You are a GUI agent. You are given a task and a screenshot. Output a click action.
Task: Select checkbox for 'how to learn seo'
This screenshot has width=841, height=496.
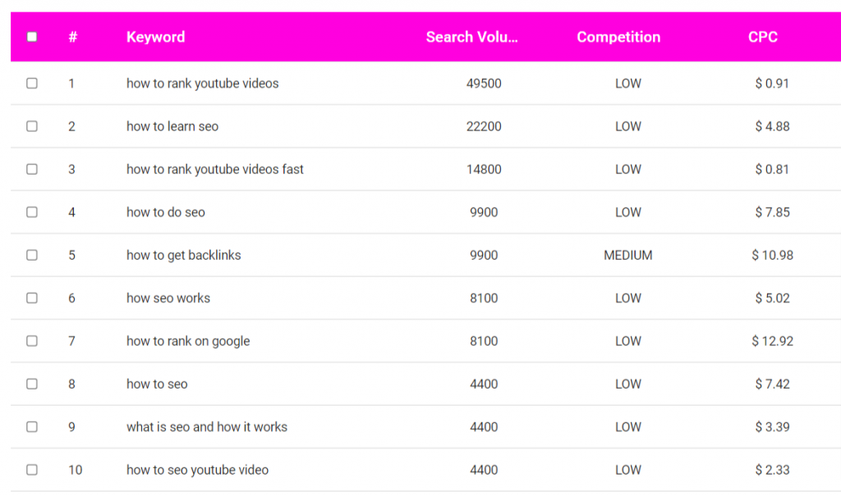coord(32,126)
